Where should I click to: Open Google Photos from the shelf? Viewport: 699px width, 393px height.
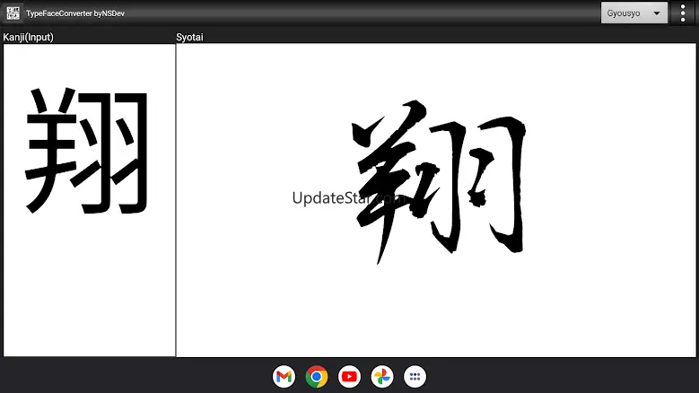pyautogui.click(x=382, y=377)
